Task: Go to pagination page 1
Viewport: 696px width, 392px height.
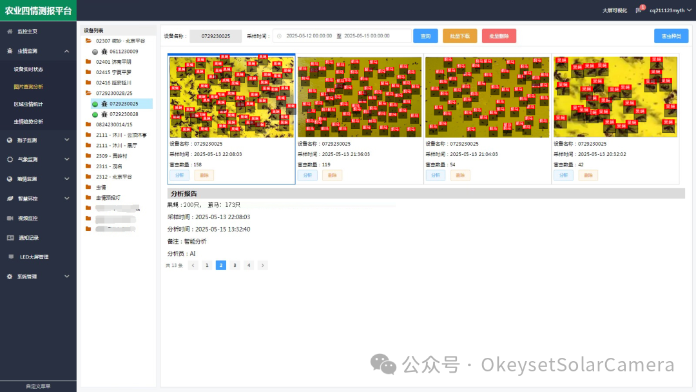Action: click(207, 266)
